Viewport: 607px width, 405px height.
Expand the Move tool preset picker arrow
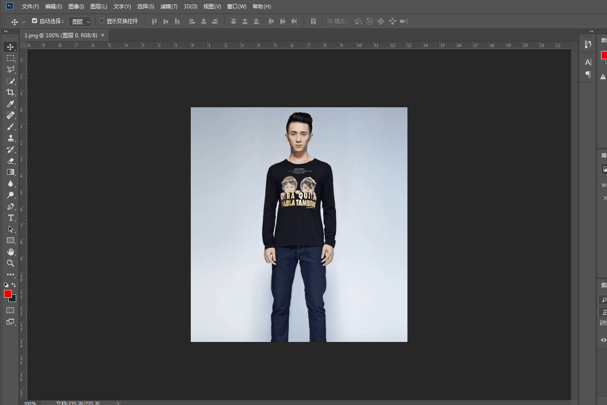(x=24, y=21)
